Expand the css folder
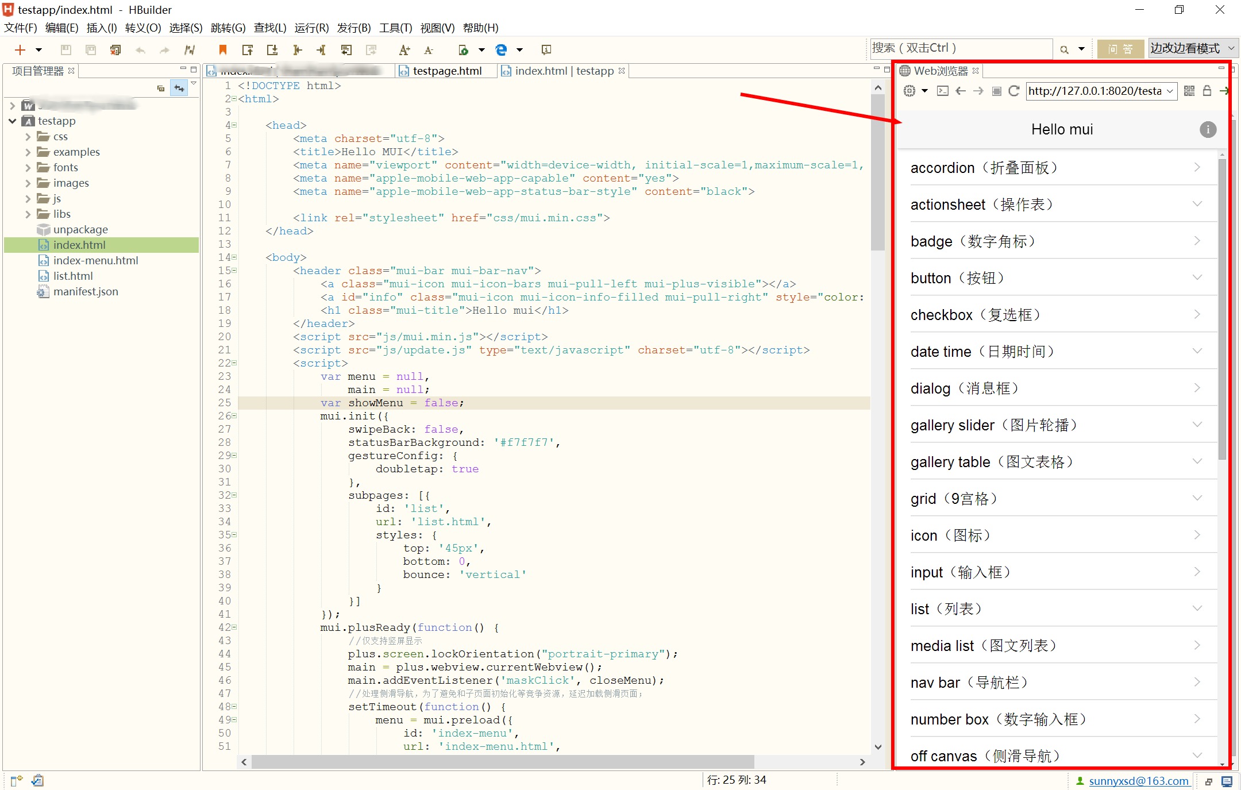The image size is (1241, 790). (x=28, y=136)
